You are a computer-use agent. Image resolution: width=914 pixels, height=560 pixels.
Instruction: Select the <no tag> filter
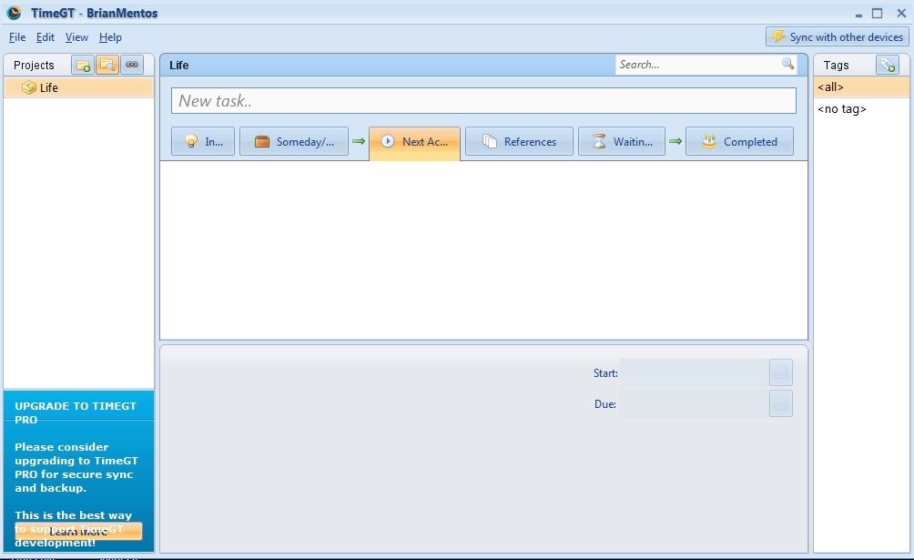(x=861, y=109)
